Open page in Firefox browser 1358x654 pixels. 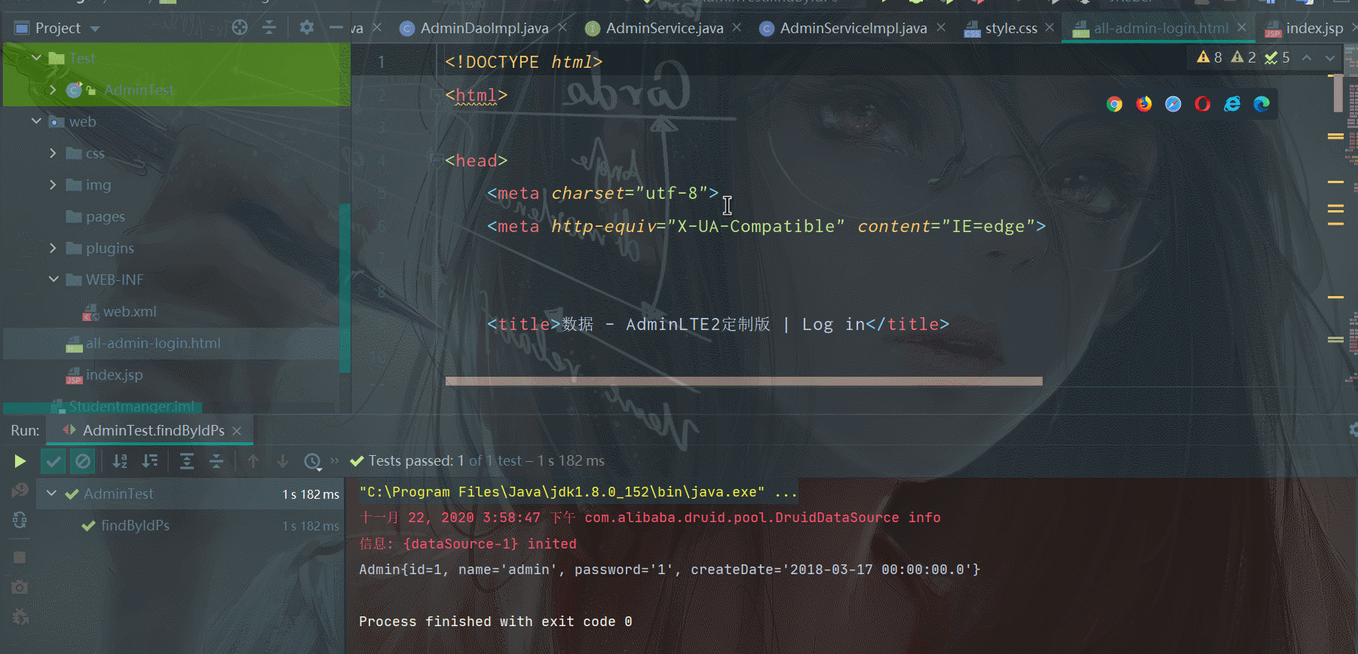(x=1144, y=104)
